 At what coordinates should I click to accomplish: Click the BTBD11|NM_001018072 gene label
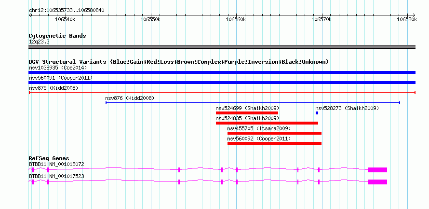coord(56,164)
